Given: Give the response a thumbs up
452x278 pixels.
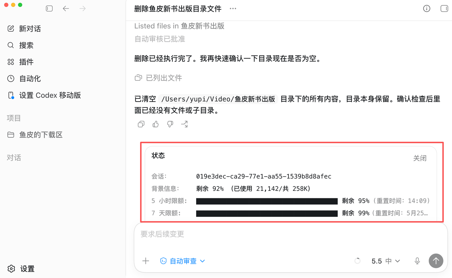Looking at the screenshot, I should pyautogui.click(x=156, y=124).
